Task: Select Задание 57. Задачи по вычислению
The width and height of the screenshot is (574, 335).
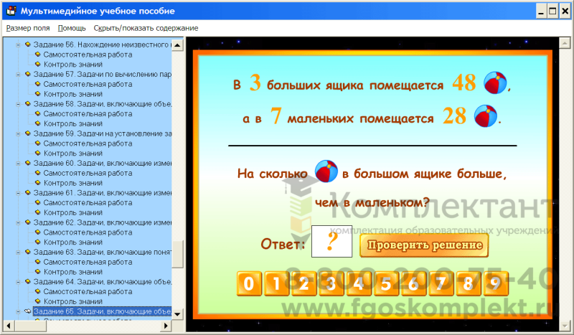Action: click(102, 75)
